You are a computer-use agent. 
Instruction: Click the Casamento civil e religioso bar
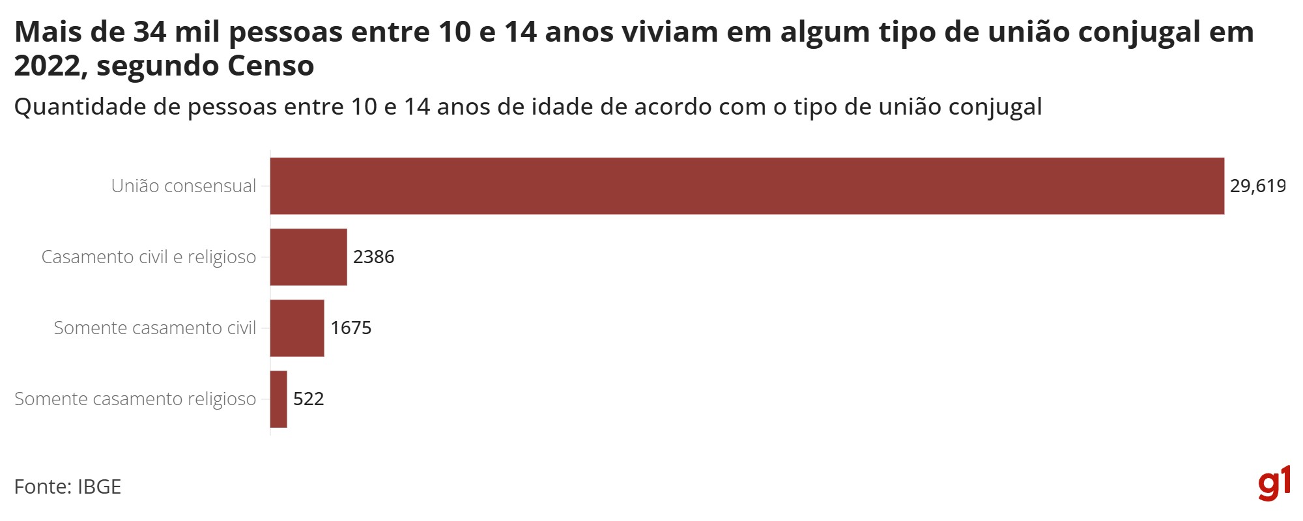(309, 257)
